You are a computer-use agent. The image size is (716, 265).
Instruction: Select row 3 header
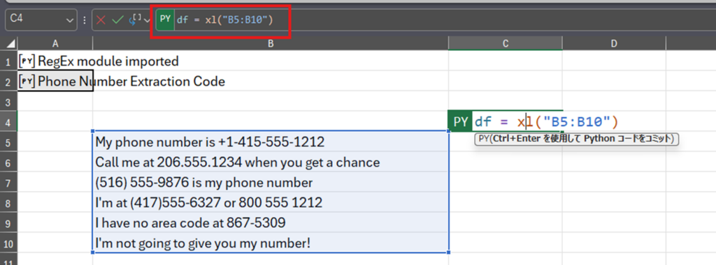point(8,101)
